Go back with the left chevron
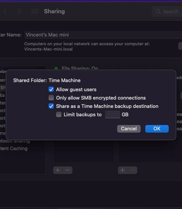 pyautogui.click(x=5, y=11)
